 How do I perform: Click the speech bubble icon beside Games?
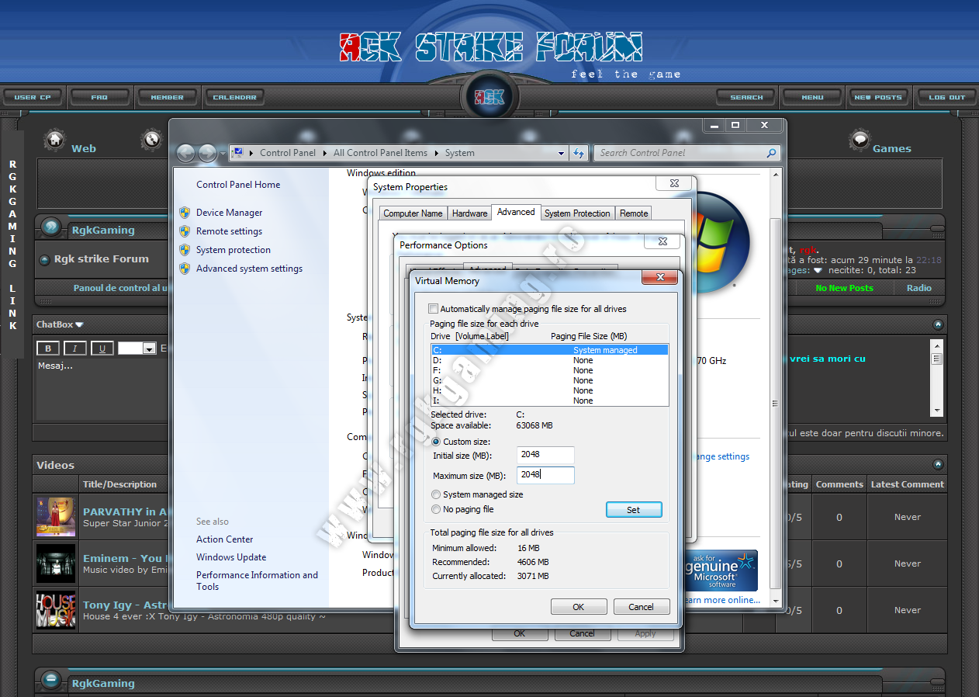click(860, 140)
